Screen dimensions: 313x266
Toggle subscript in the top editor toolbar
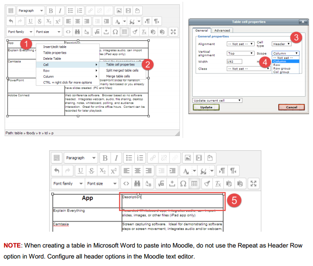49,21
